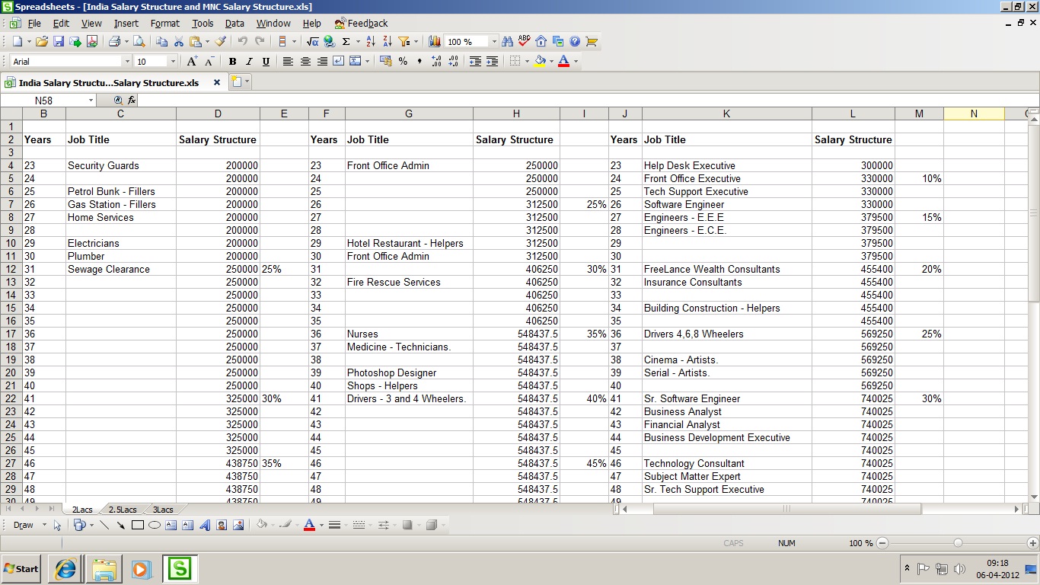Viewport: 1040px width, 585px height.
Task: Increase the cell indent
Action: 492,62
